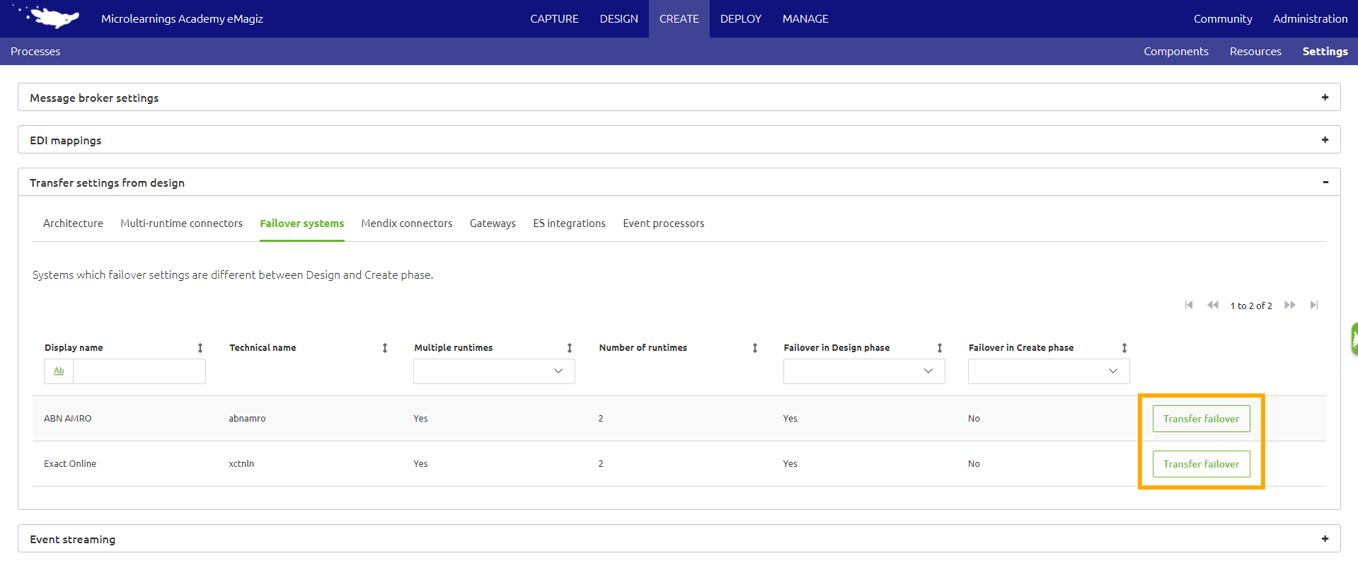The width and height of the screenshot is (1358, 580).
Task: Click technical name xctnln
Action: point(241,464)
